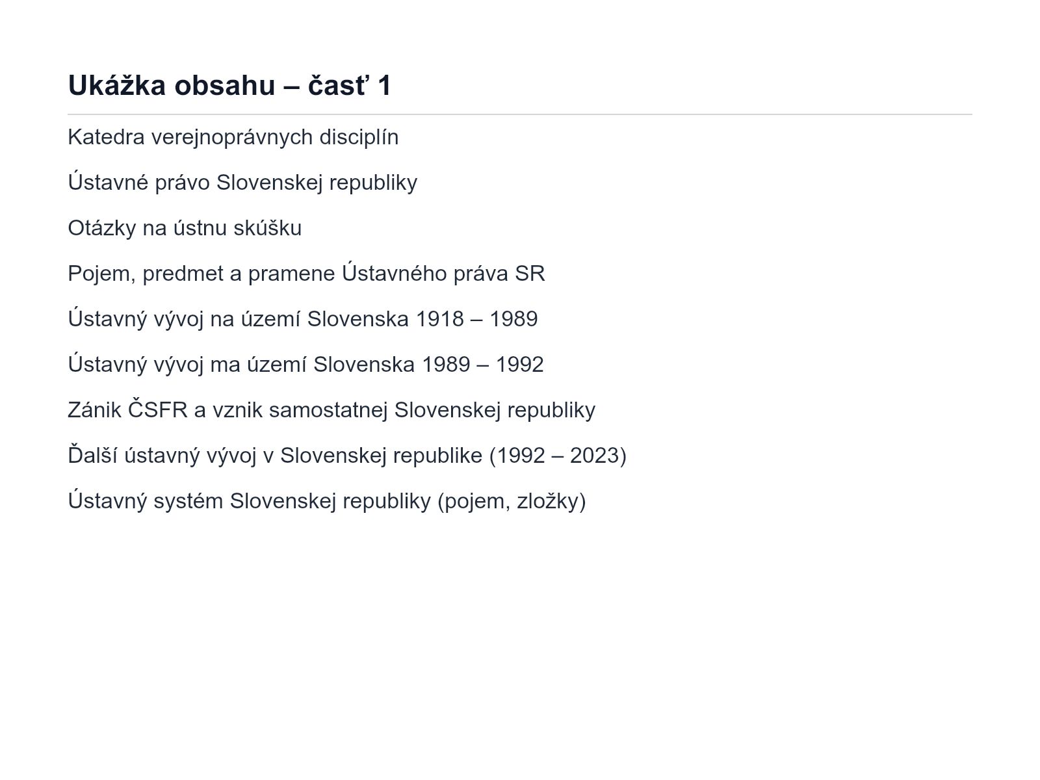Click Zánik ČSFR a vznik samostatnej Slovenskej republiky
Viewport: 1040px width, 780px height.
pos(331,410)
